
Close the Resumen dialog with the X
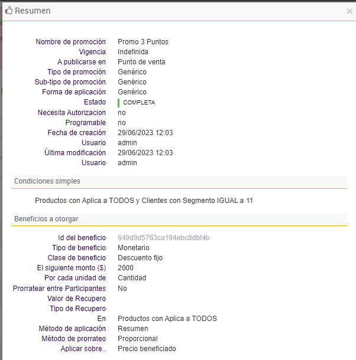(x=349, y=11)
